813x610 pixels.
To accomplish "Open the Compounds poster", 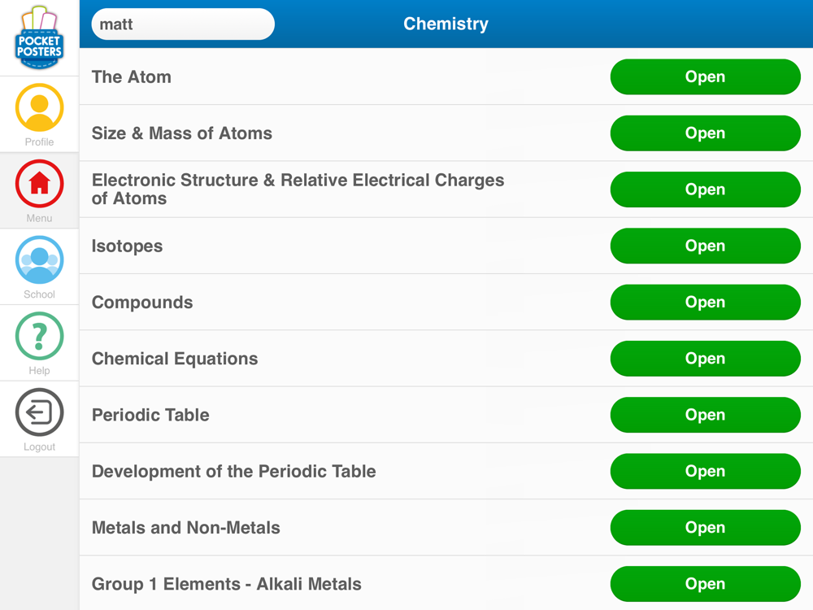I will [x=705, y=303].
